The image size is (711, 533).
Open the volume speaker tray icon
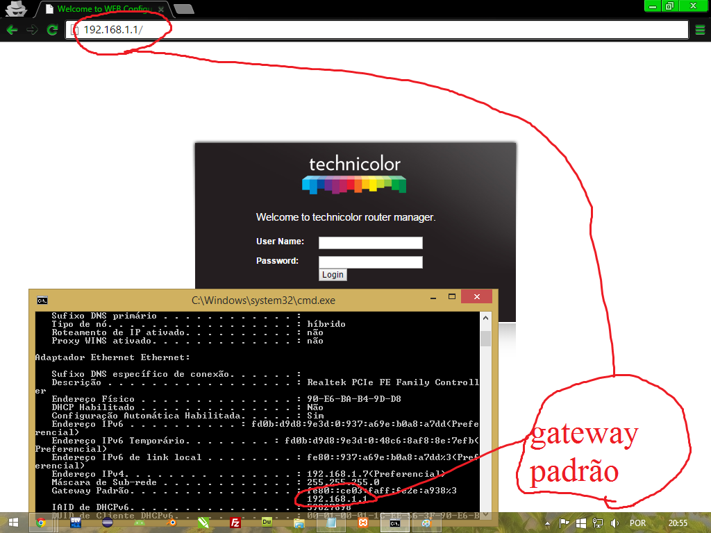(614, 523)
